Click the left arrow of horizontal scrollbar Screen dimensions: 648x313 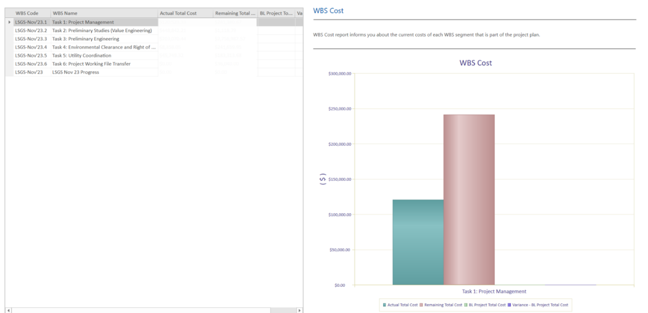[x=8, y=310]
